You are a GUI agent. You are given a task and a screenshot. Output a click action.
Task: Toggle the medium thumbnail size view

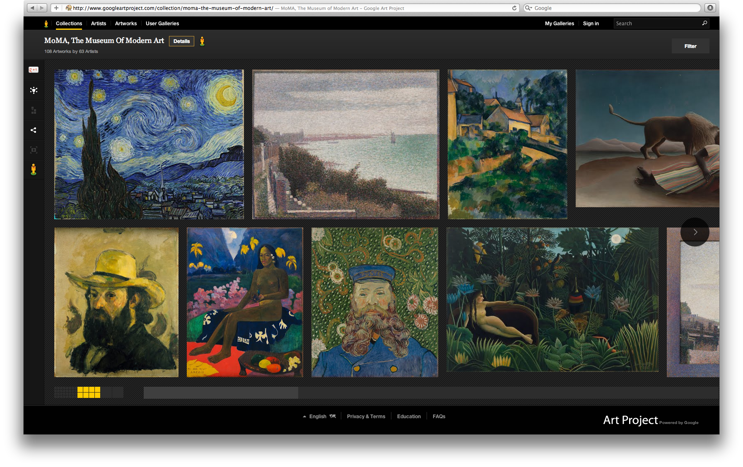(x=89, y=392)
